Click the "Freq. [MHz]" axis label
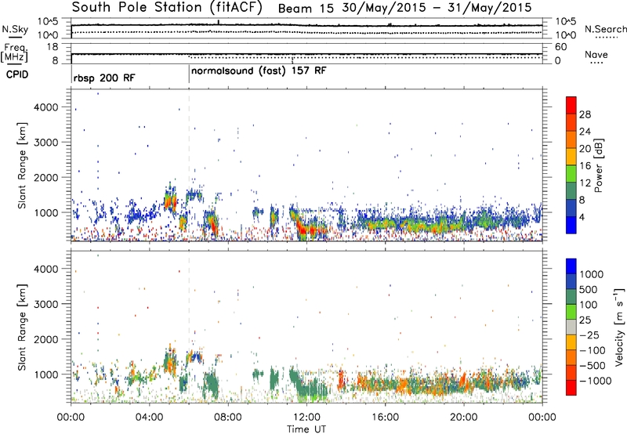627x434 pixels. [x=15, y=53]
